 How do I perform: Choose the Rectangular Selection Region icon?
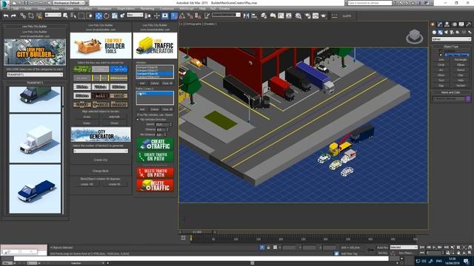[x=81, y=16]
